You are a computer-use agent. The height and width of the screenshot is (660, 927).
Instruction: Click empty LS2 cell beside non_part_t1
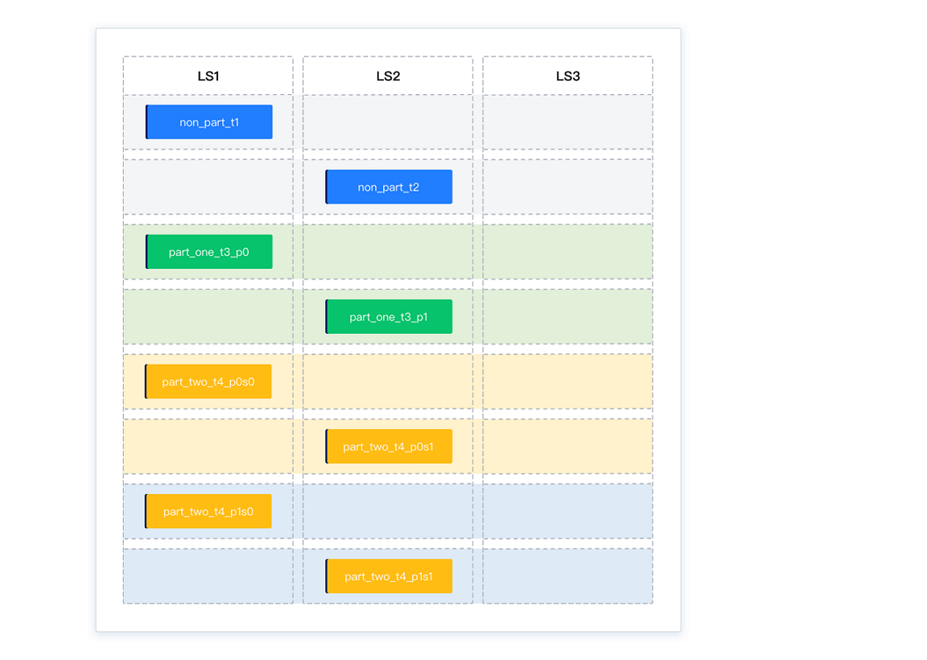388,122
